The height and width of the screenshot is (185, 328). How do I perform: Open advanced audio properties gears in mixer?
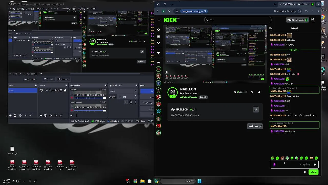click(x=71, y=116)
